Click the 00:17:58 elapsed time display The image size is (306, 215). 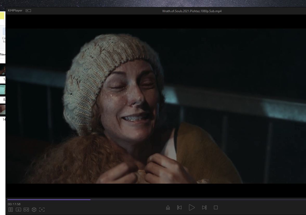click(14, 204)
